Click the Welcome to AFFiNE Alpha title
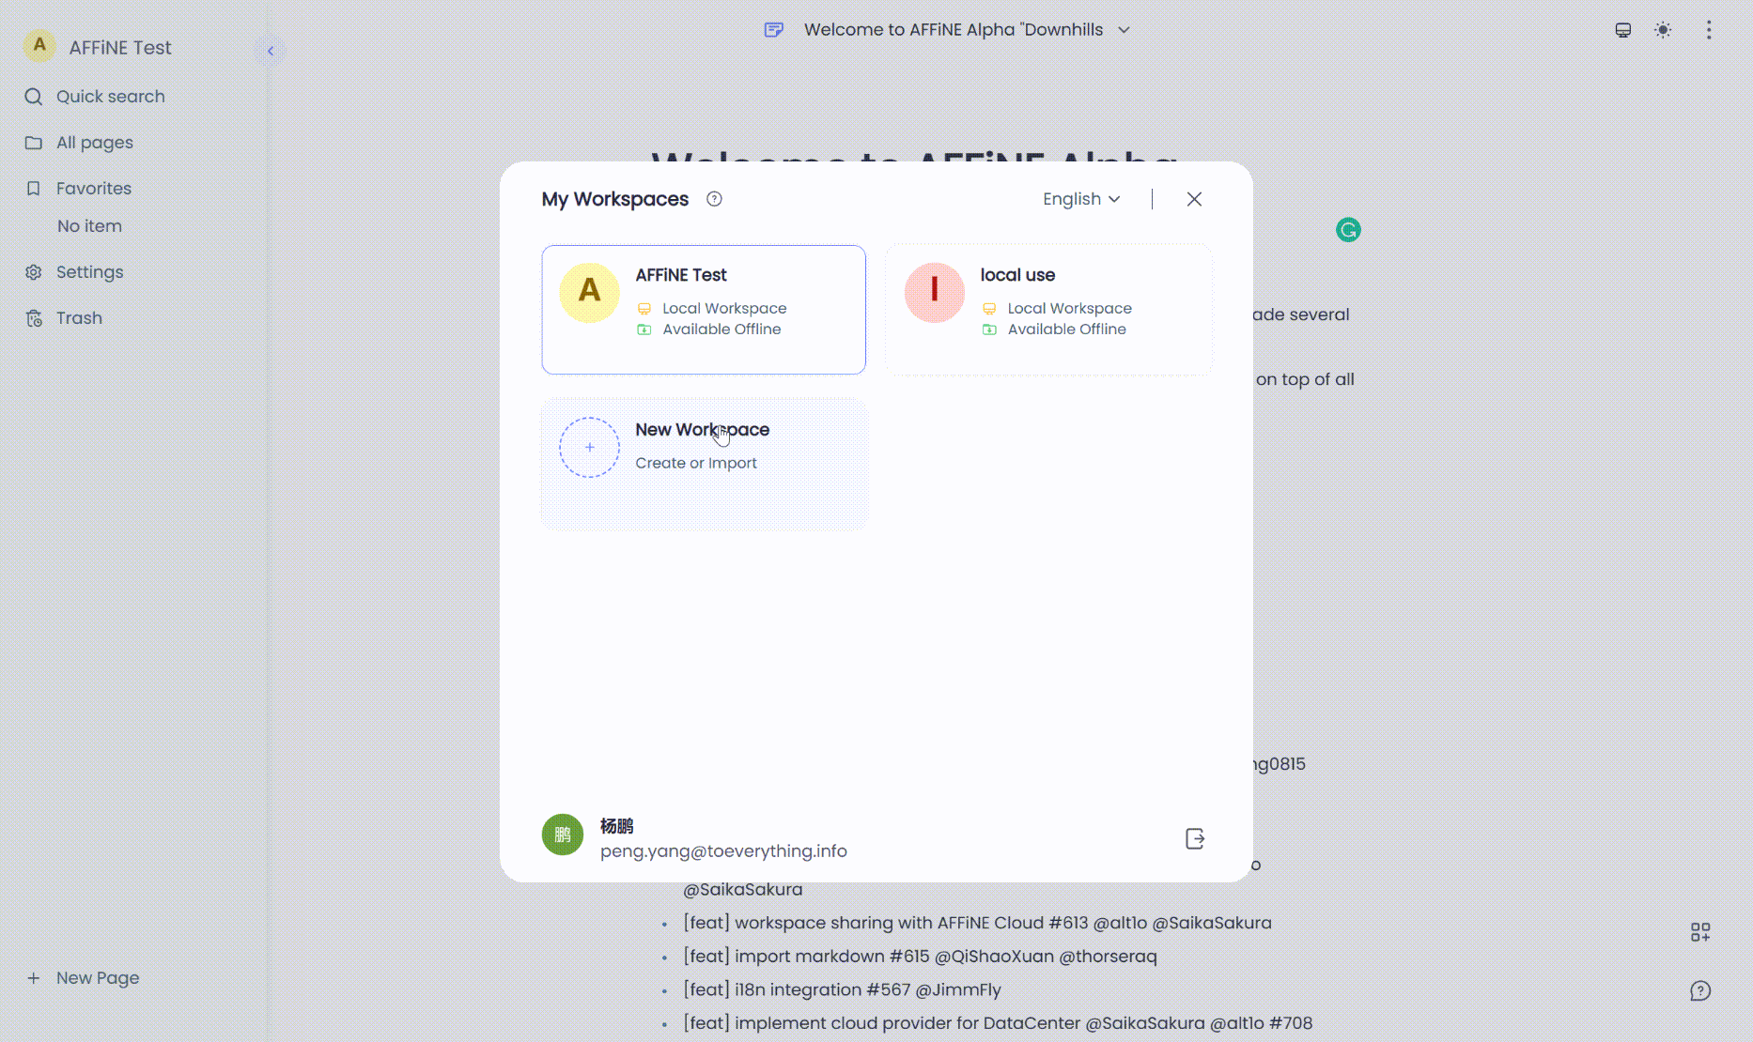This screenshot has width=1753, height=1042. (954, 30)
